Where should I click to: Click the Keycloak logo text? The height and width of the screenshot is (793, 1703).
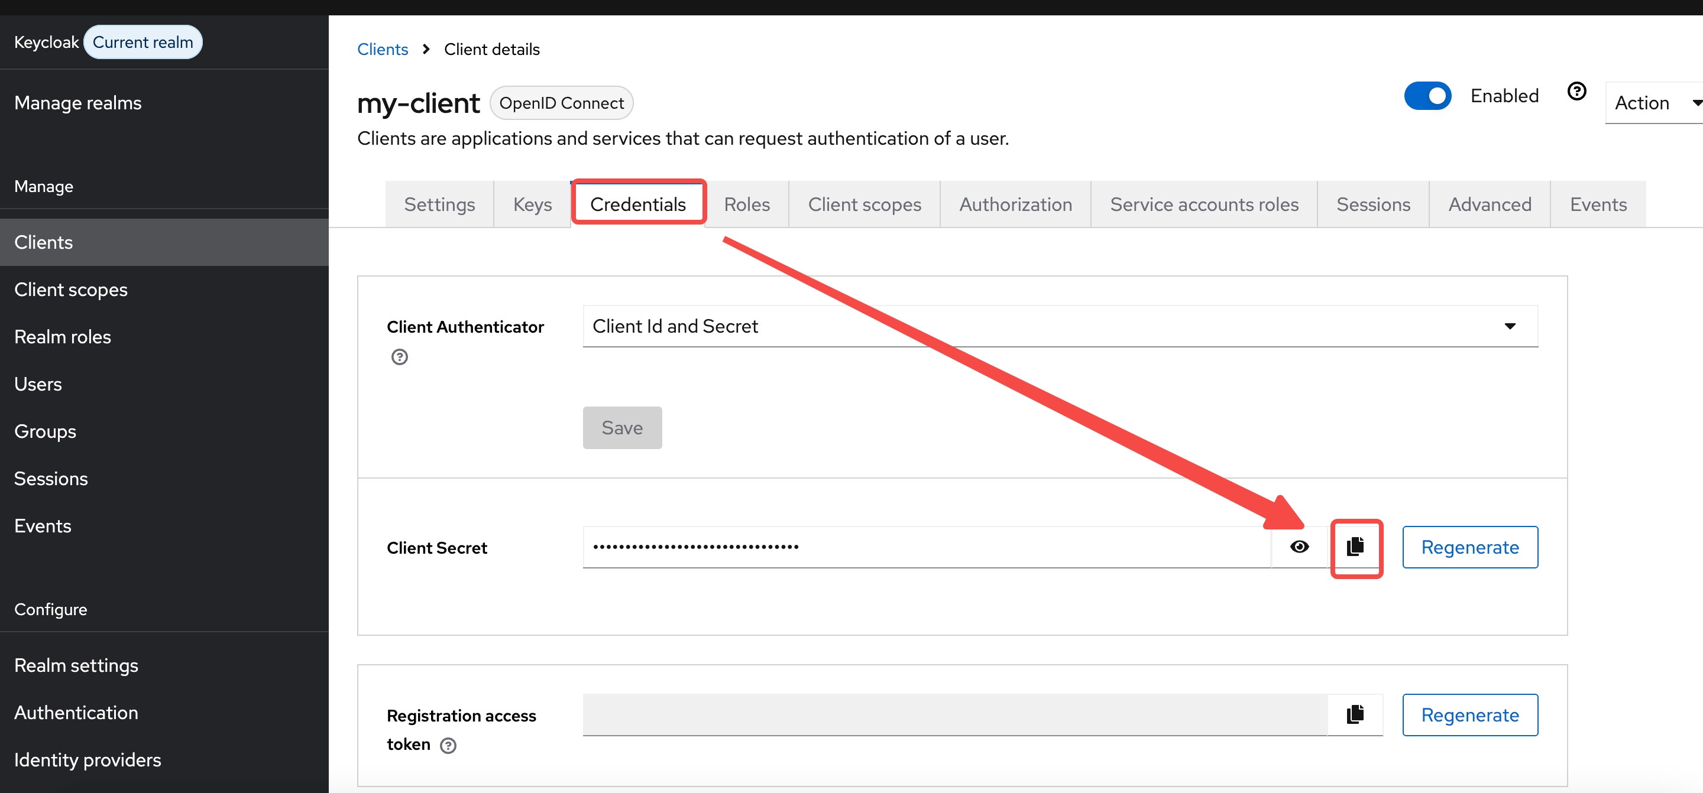click(x=46, y=43)
